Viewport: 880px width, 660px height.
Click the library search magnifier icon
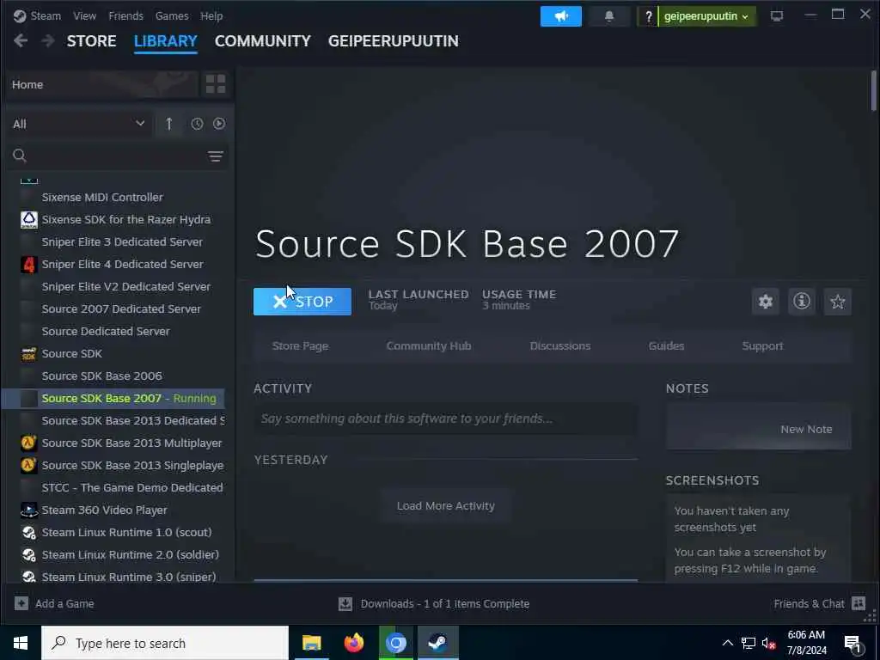(x=20, y=156)
